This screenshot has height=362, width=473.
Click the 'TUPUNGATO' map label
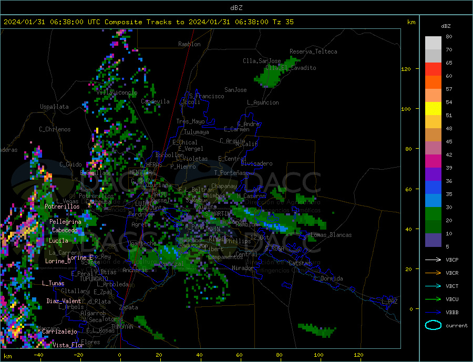coord(94,279)
